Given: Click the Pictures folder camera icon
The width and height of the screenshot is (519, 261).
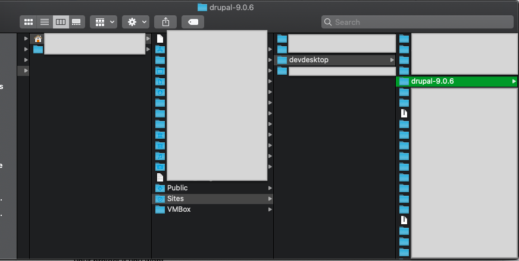Looking at the screenshot, I should (x=160, y=167).
